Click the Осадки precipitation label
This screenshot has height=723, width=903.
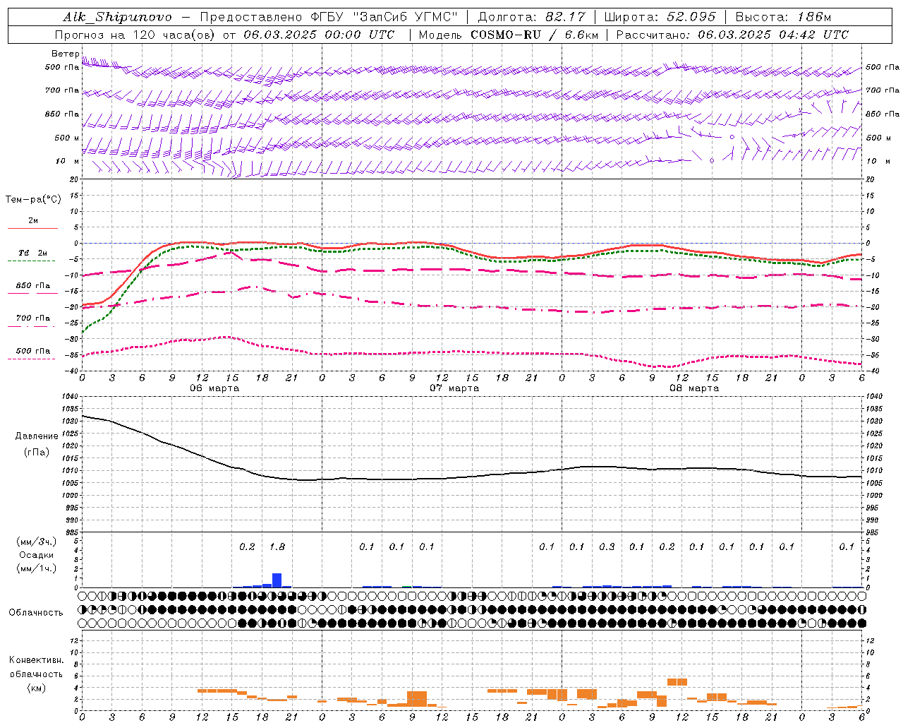[37, 555]
